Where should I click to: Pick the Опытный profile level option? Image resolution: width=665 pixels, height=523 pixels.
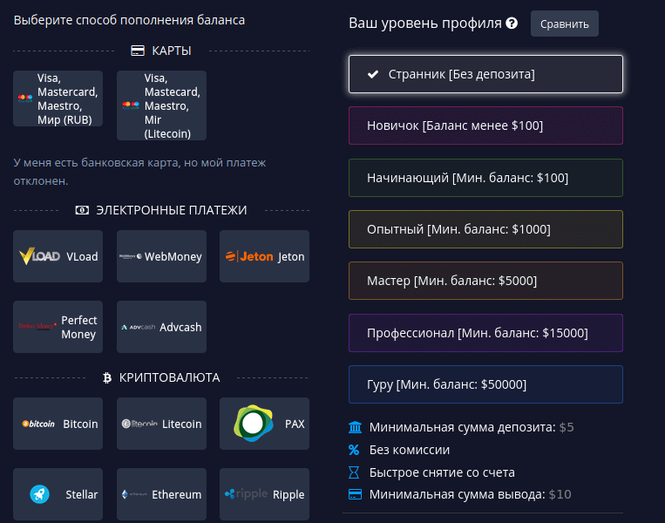coord(485,229)
